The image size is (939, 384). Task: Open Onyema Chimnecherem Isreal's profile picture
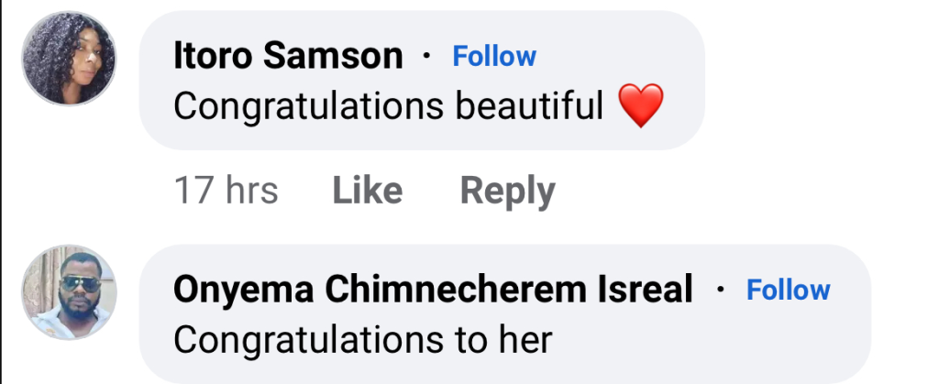click(68, 291)
